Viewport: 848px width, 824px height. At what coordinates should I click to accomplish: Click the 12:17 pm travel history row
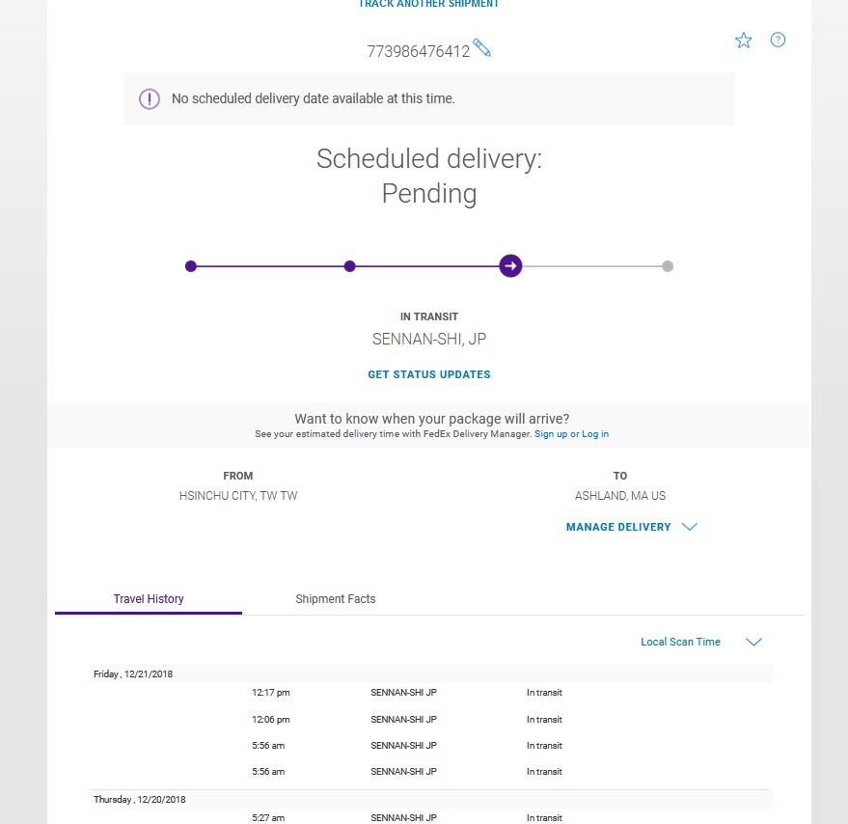(430, 693)
